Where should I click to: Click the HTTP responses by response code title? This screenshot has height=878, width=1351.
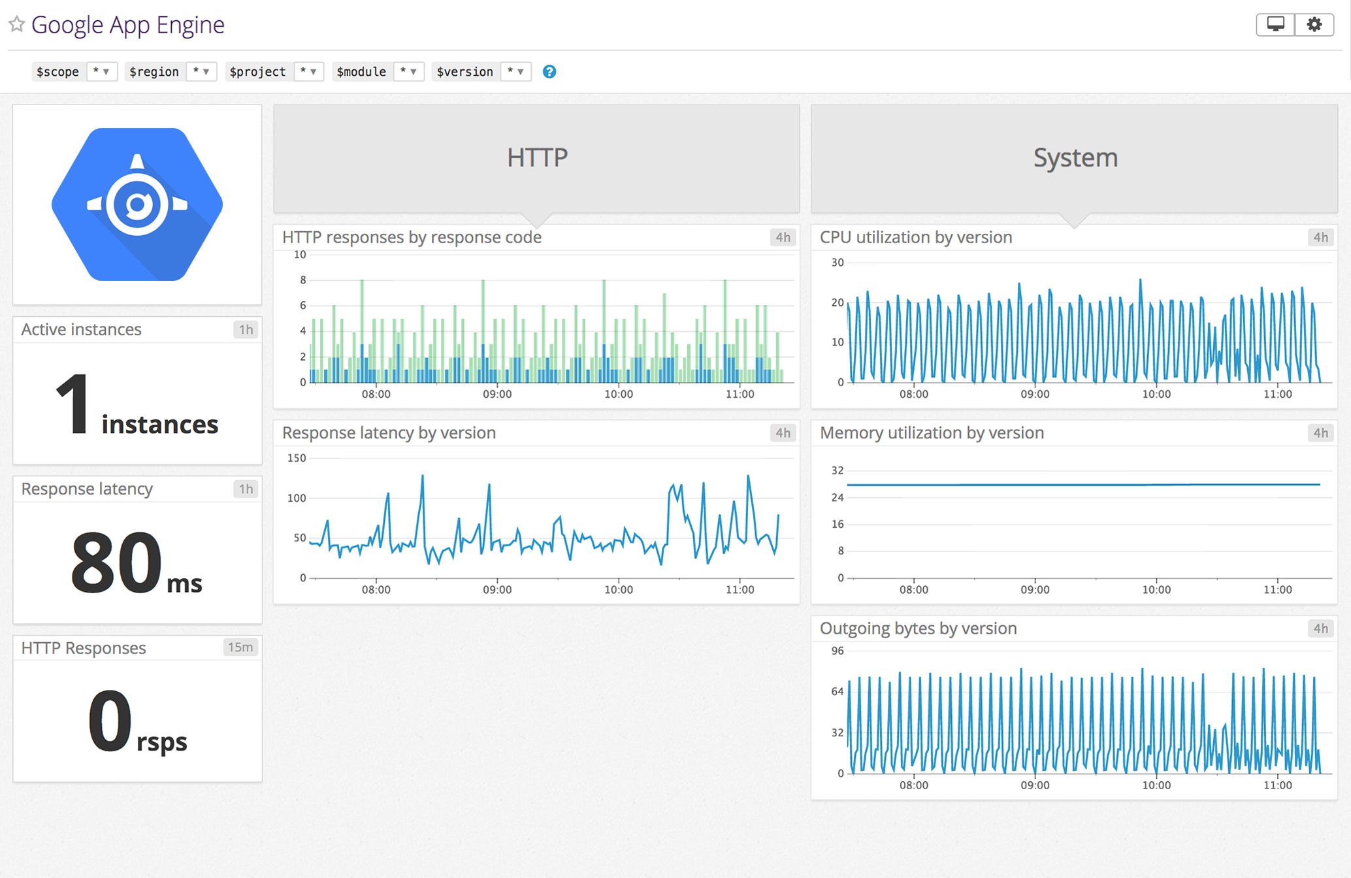point(412,237)
